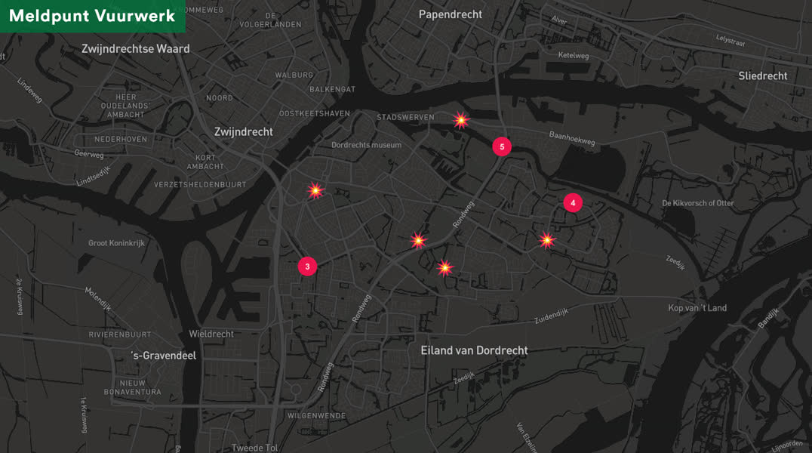Select the Wieldrecht map label
The image size is (812, 453).
pyautogui.click(x=211, y=334)
